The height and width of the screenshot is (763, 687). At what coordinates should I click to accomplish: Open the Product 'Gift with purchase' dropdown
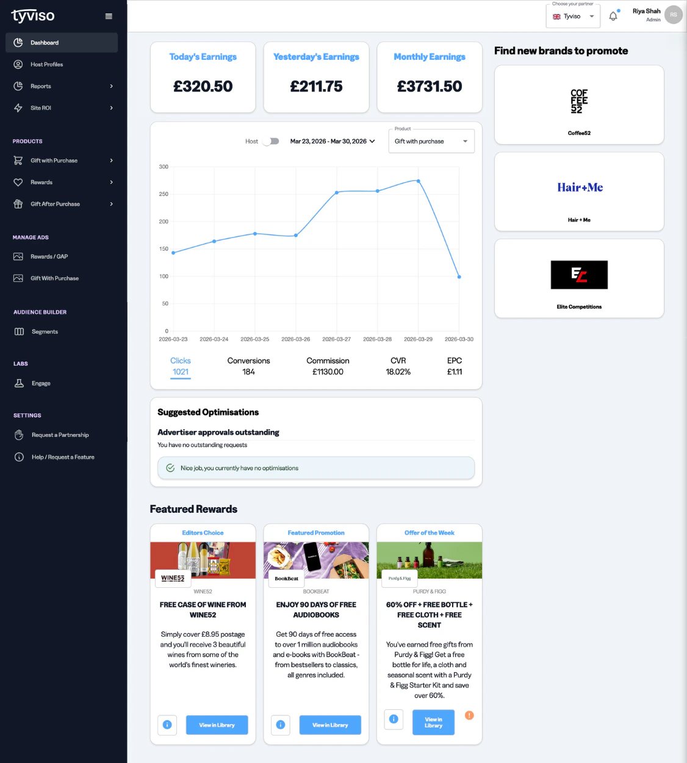coord(431,141)
